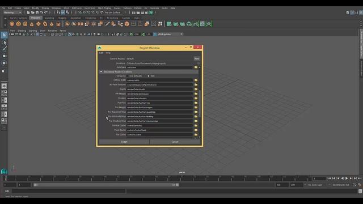Open the Script Editor icon at bottom right
Viewport: 363px width, 204px height.
click(x=360, y=191)
